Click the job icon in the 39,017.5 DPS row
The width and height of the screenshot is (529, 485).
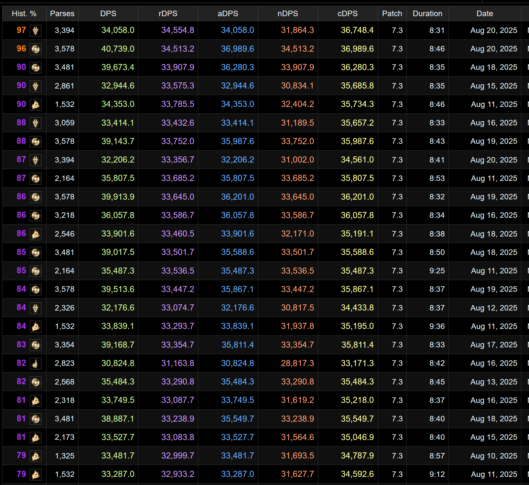click(36, 253)
